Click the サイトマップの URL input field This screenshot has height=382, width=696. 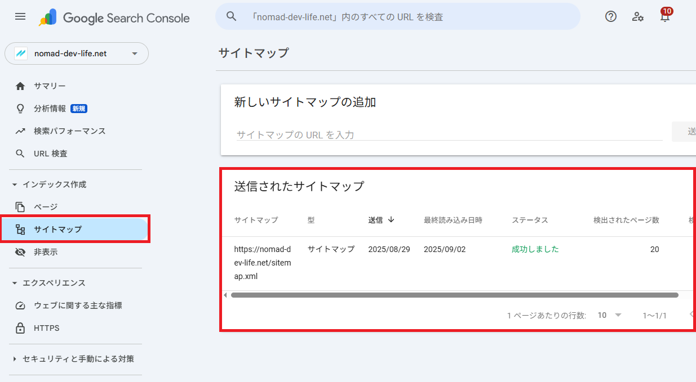(x=449, y=134)
